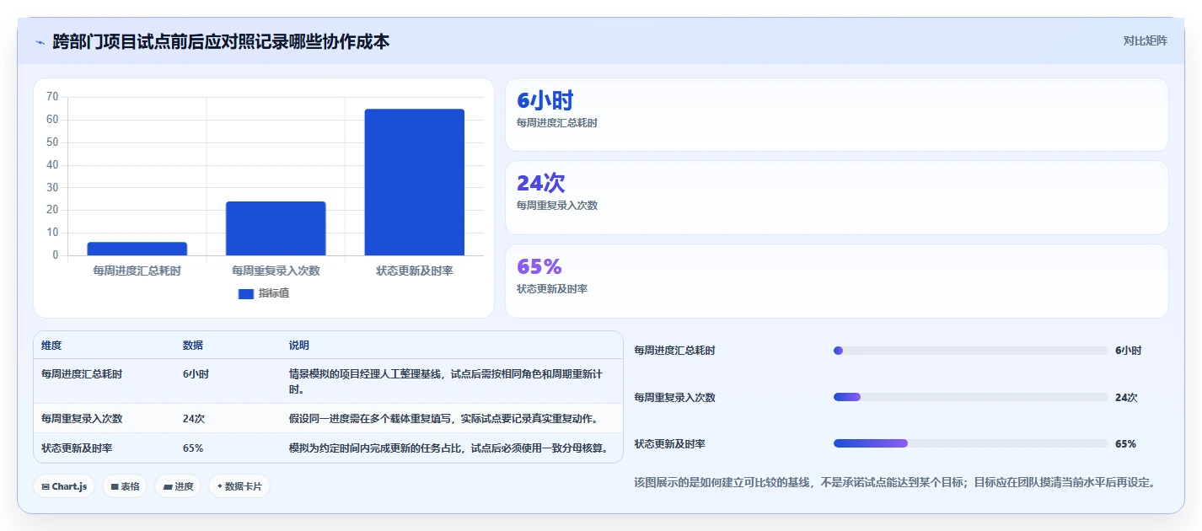
Task: Click the 状态更新及时率 caption under the 65% card
Action: click(x=552, y=289)
